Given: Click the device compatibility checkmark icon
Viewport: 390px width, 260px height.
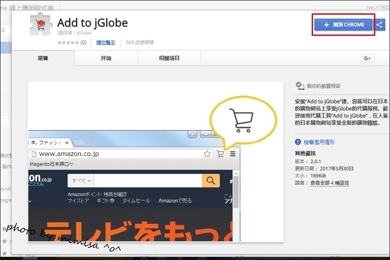Looking at the screenshot, I should coord(300,86).
